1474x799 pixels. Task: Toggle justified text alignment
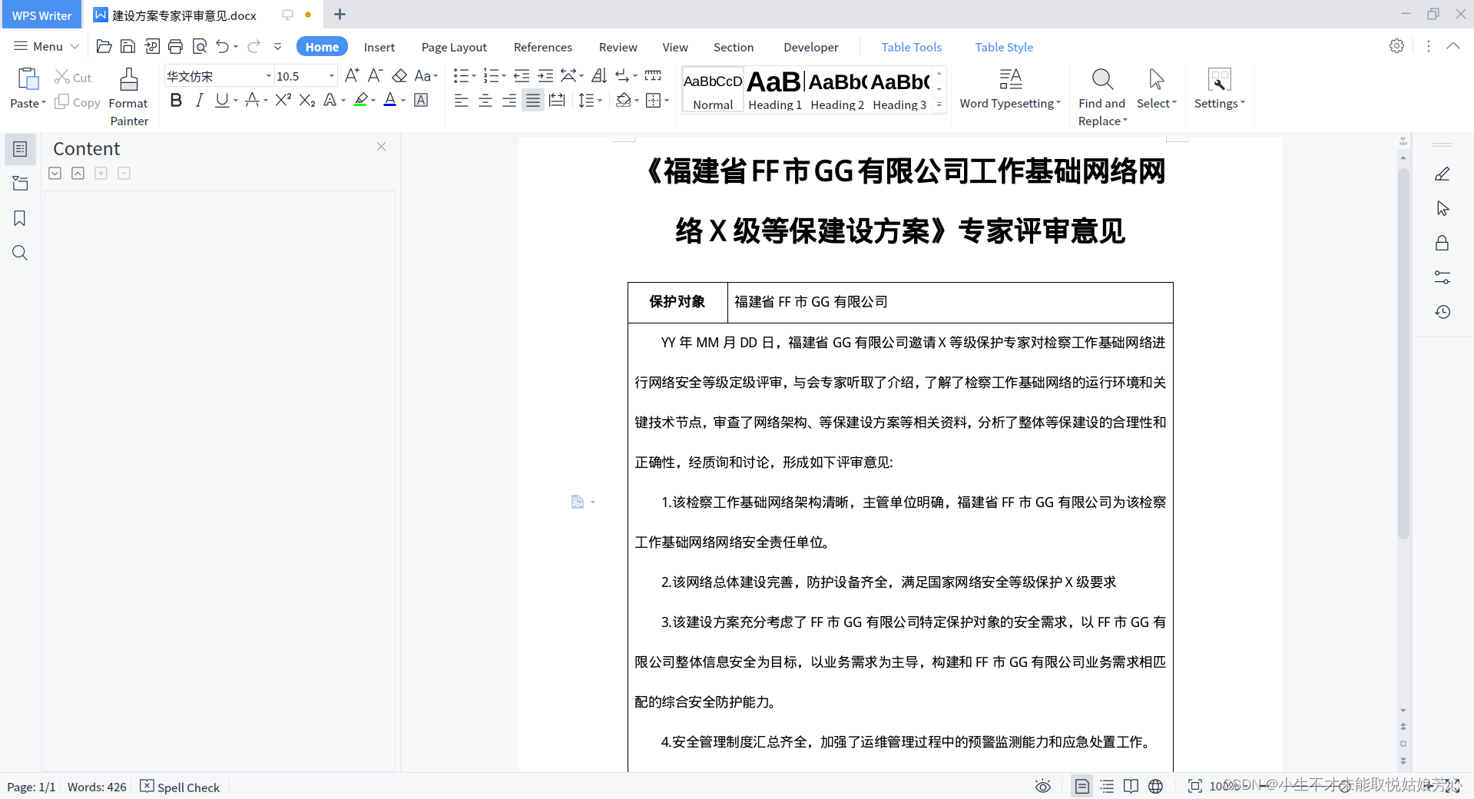[533, 100]
